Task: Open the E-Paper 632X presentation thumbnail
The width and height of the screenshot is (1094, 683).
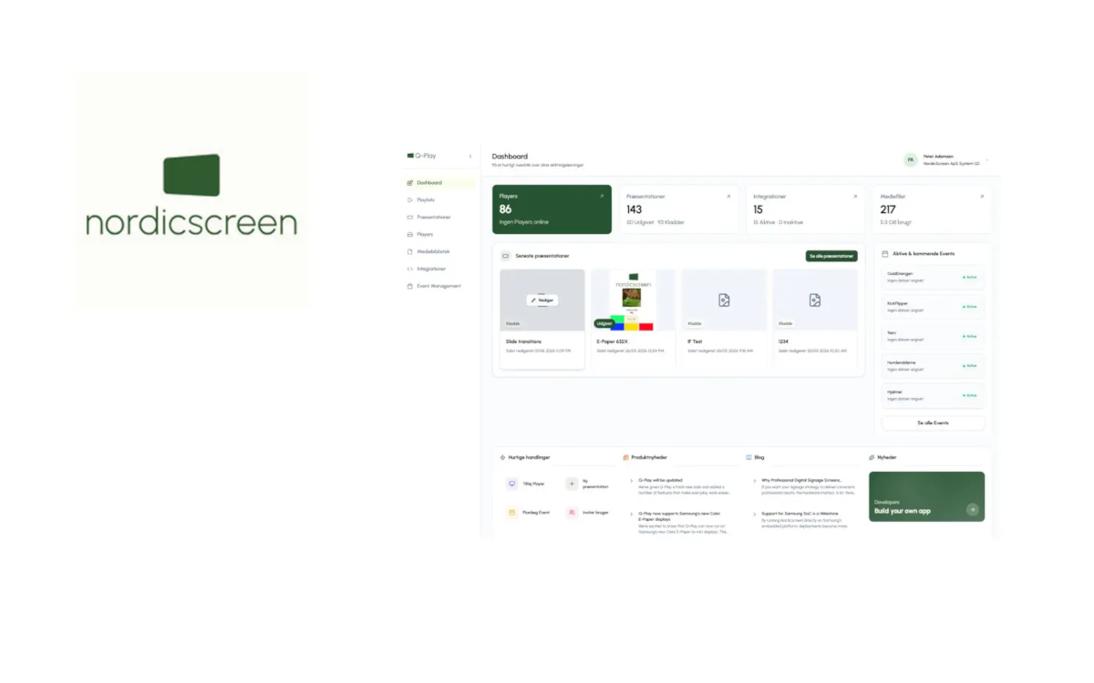Action: click(x=633, y=300)
